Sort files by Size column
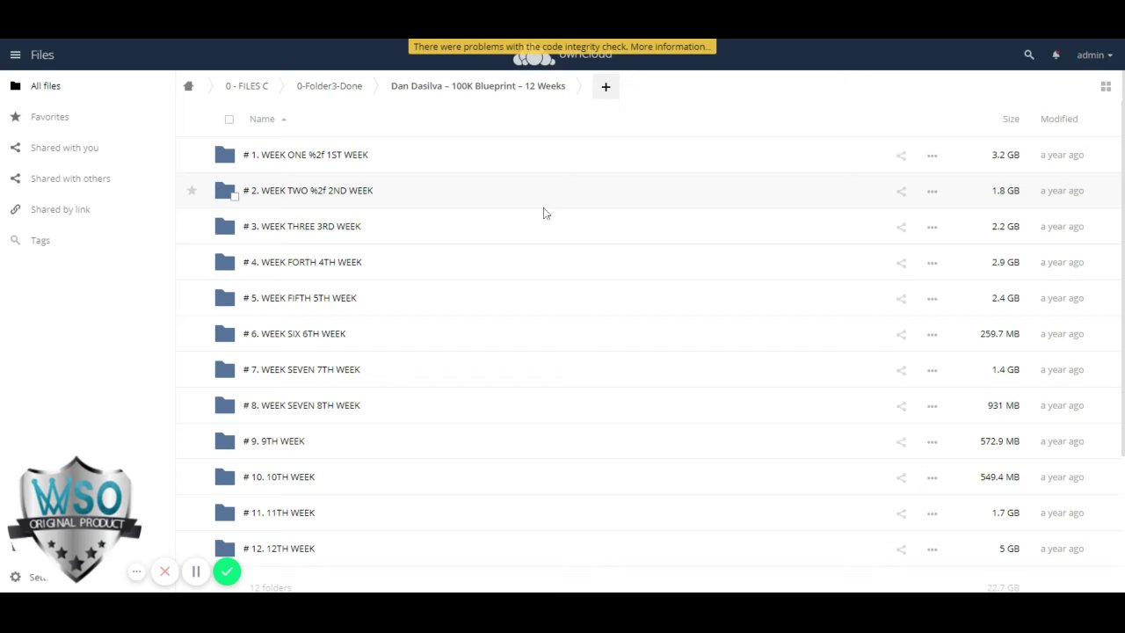The image size is (1125, 633). 1011,119
